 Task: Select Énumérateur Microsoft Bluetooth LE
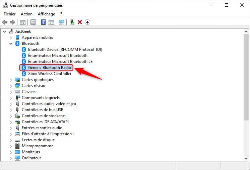60,62
